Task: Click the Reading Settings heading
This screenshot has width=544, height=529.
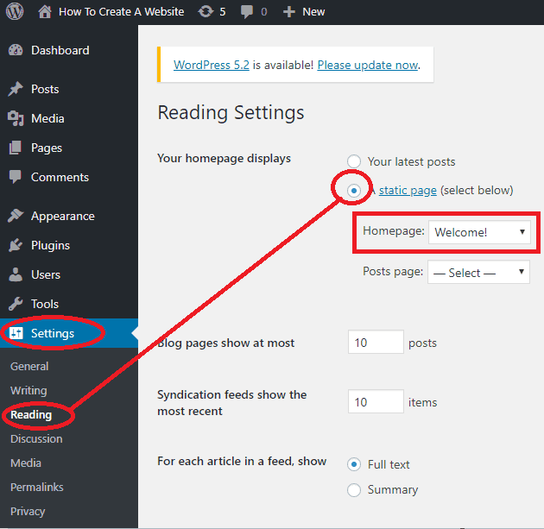Action: tap(231, 113)
